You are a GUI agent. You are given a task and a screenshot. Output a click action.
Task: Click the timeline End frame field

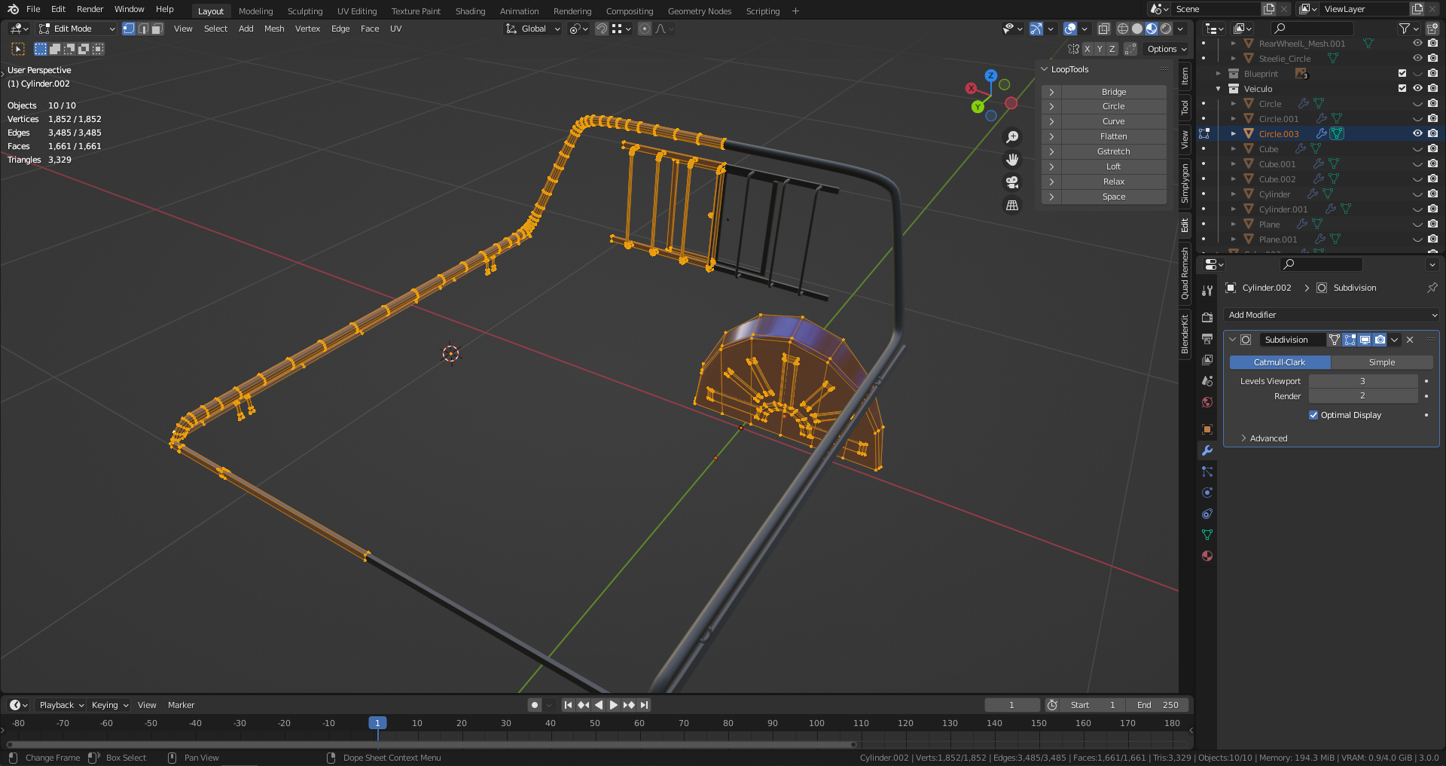1158,705
